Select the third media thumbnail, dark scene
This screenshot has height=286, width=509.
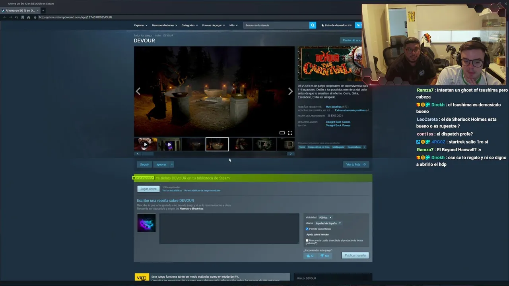click(193, 144)
